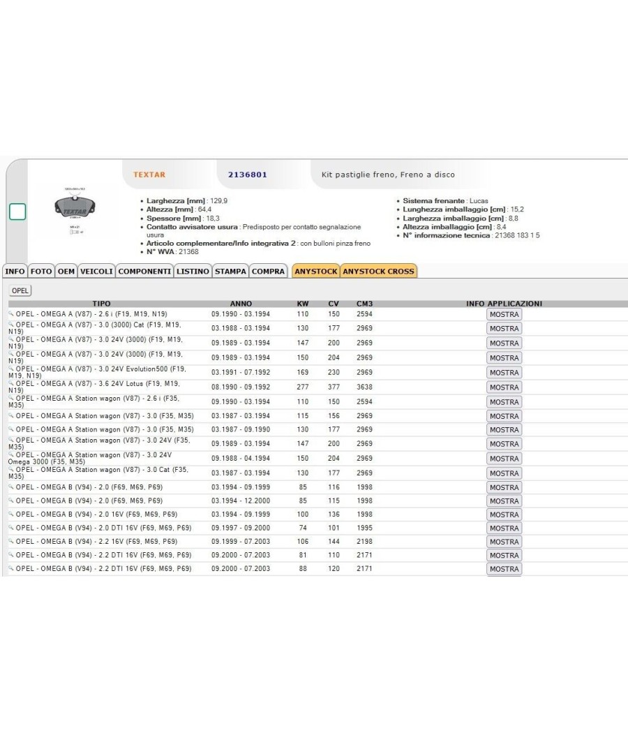Select the STAMPA tab
Screen dimensions: 628x733
[230, 271]
